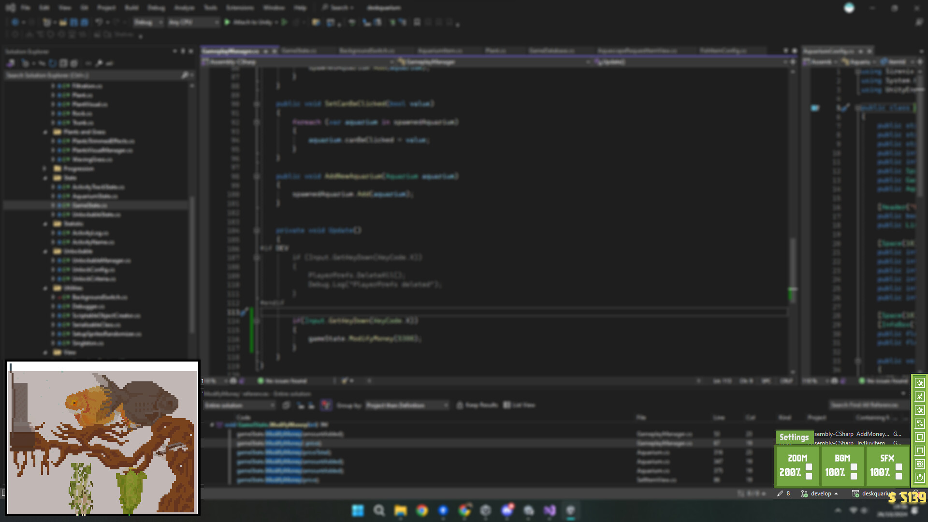The image size is (928, 522).
Task: Open the deskquarium repository dropdown
Action: pyautogui.click(x=873, y=493)
